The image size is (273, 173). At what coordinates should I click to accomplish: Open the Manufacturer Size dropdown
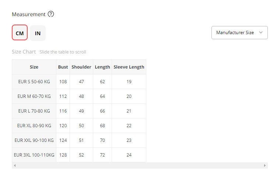click(239, 32)
